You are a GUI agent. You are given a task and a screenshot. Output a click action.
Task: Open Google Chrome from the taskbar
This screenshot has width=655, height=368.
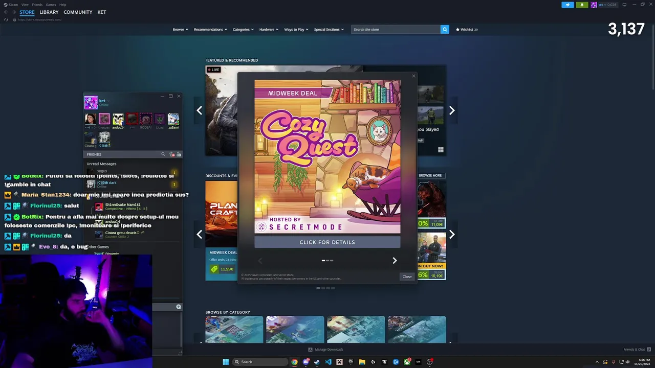pyautogui.click(x=294, y=362)
